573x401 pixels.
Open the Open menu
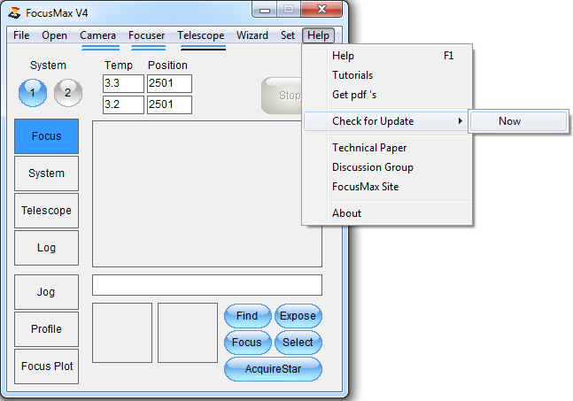coord(54,35)
